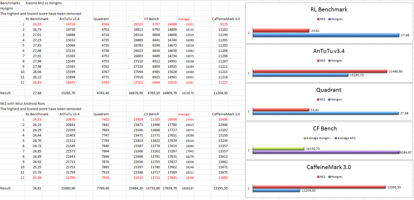Select the red 13395,50 bar in CaffeineMark chart
Screen dimensions: 414x200
click(x=319, y=187)
